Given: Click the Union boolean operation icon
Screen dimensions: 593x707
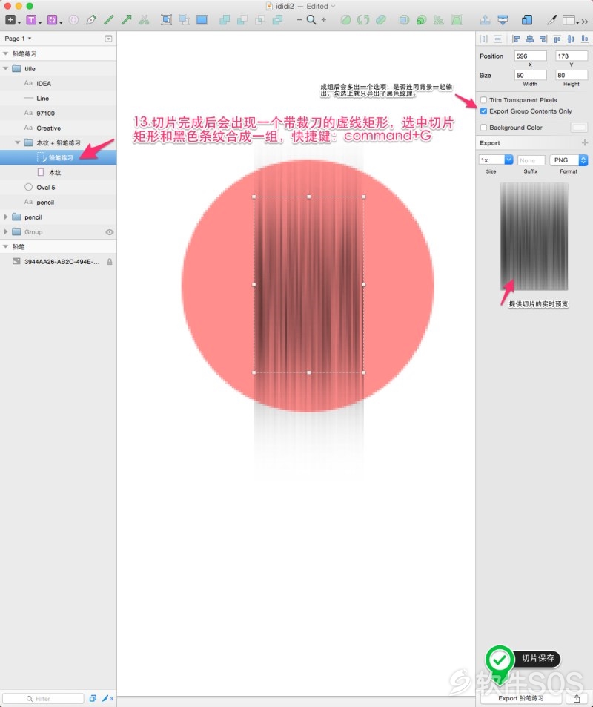Looking at the screenshot, I should point(225,20).
